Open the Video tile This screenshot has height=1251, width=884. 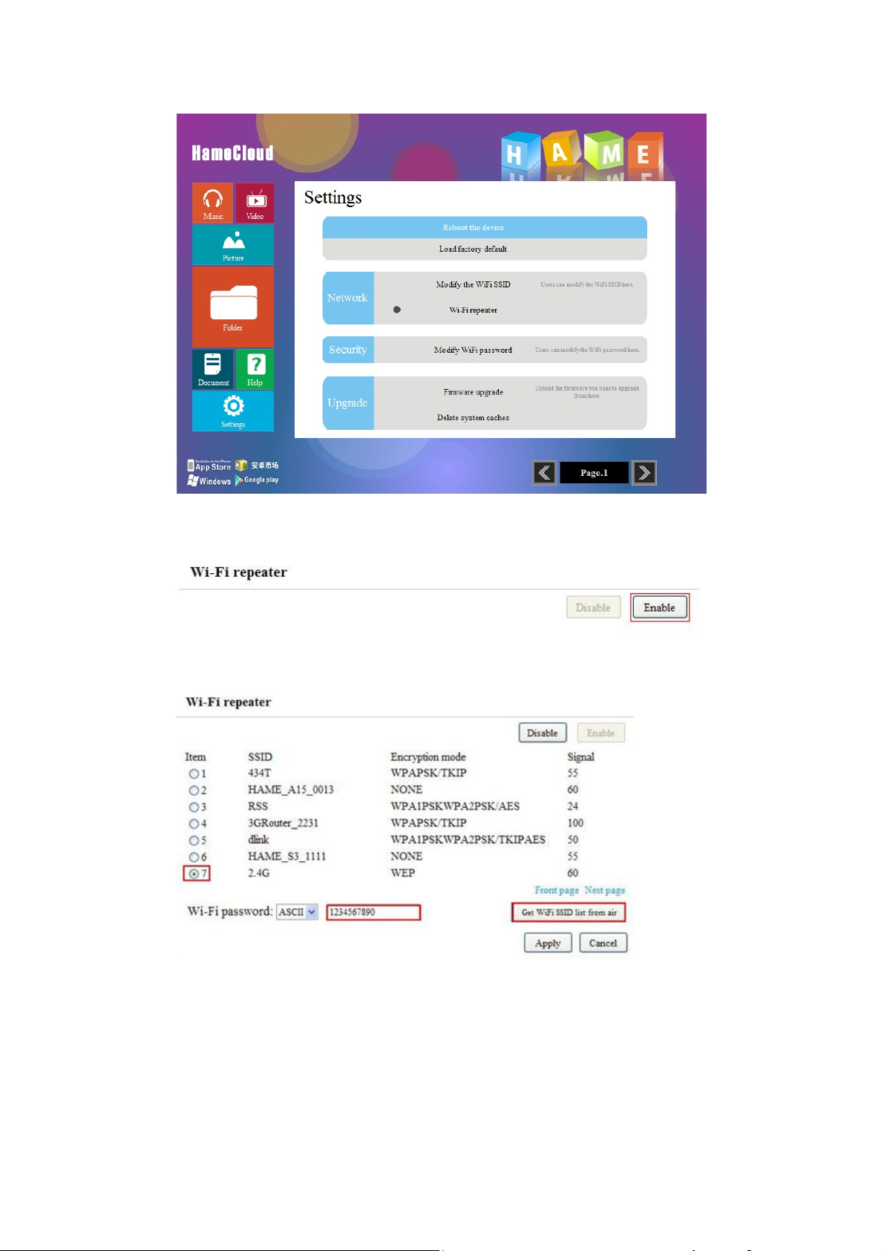tap(255, 203)
